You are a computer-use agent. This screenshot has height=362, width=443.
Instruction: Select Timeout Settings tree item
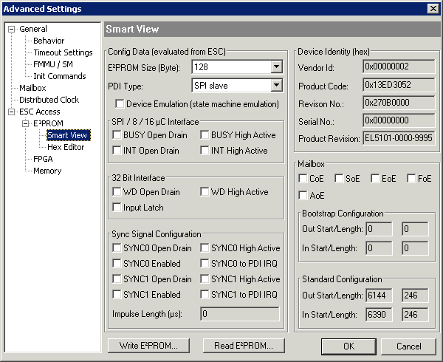click(x=63, y=52)
